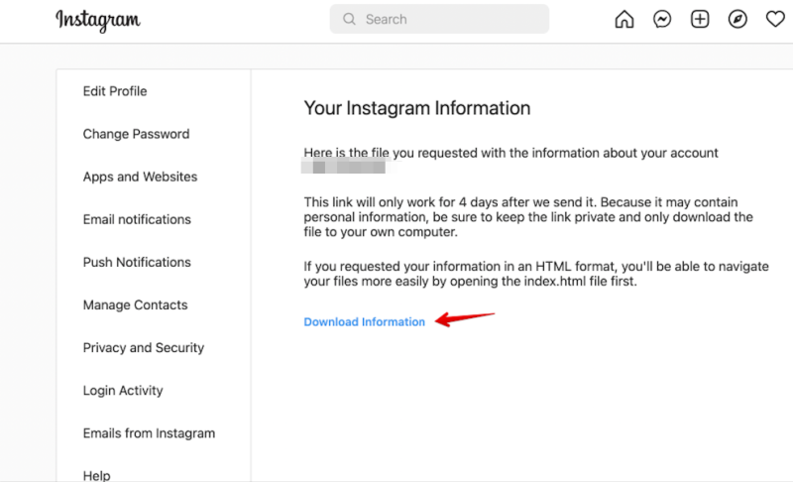
Task: Go to the Instagram home feed icon
Action: (624, 19)
